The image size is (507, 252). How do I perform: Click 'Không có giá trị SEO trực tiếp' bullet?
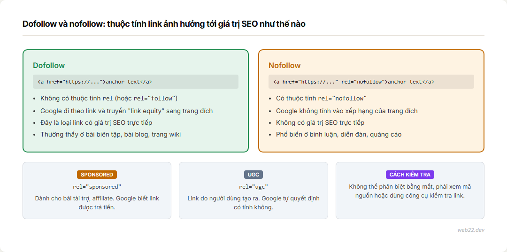(320, 123)
